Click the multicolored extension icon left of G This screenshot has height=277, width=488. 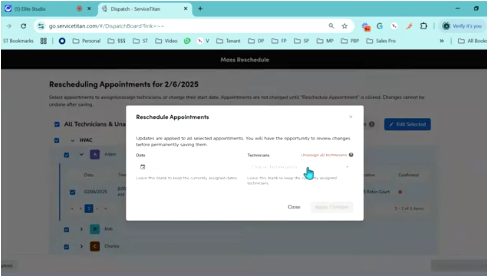click(366, 27)
